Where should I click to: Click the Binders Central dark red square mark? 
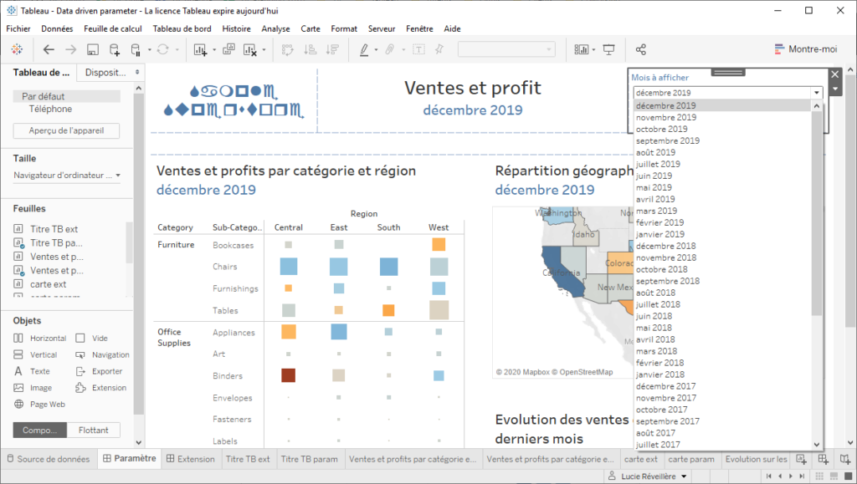pyautogui.click(x=288, y=374)
